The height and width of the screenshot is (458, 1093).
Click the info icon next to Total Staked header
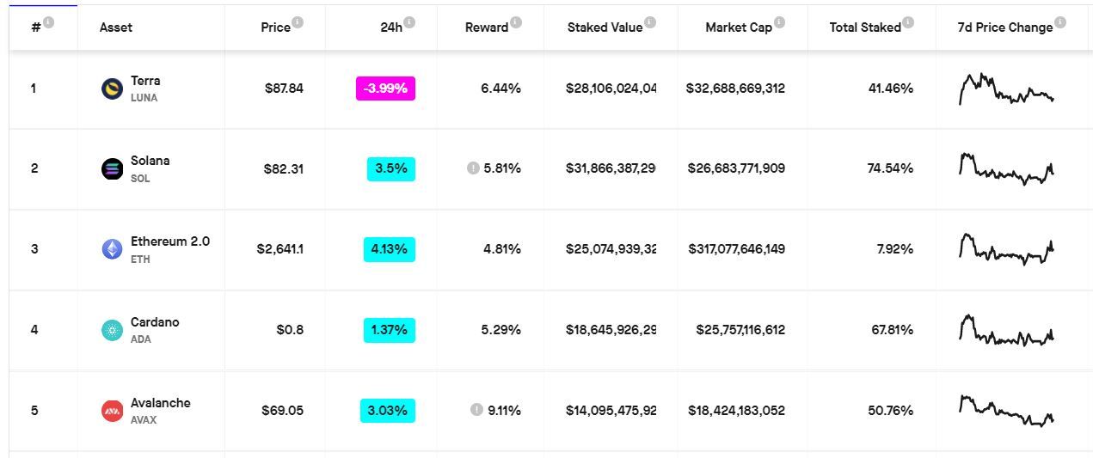tap(908, 22)
